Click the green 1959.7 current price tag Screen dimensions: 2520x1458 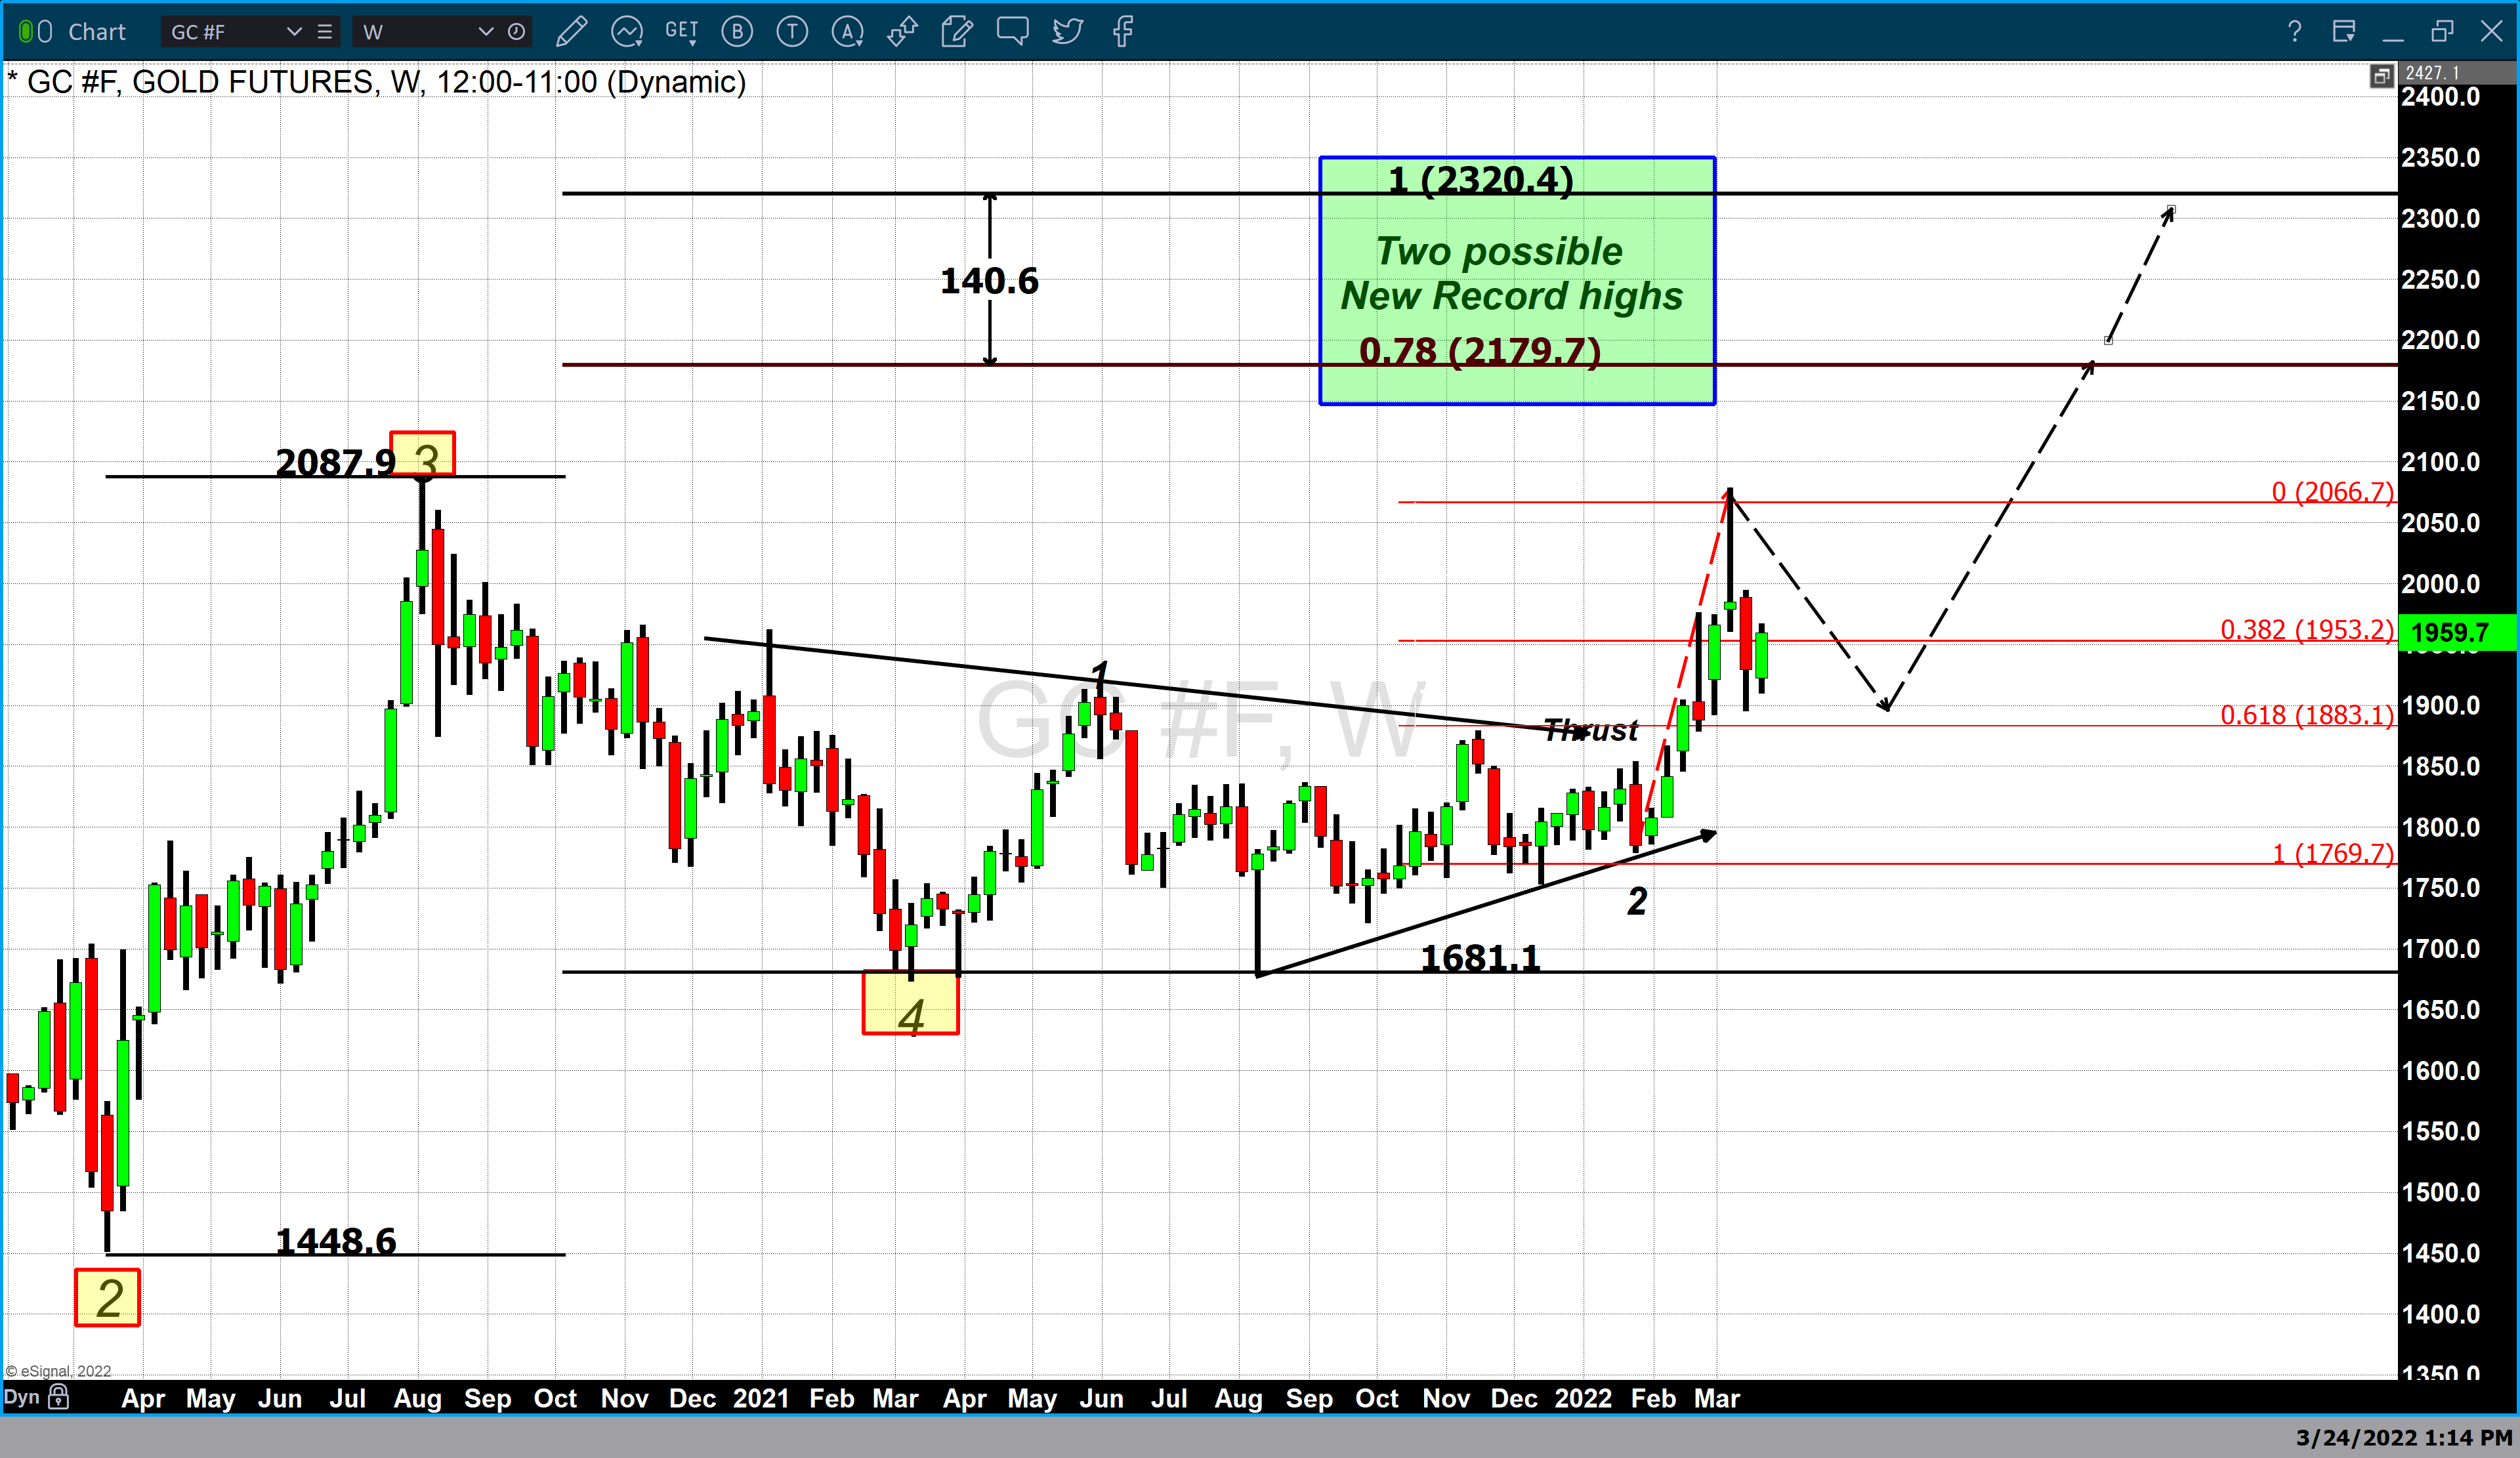[2457, 632]
